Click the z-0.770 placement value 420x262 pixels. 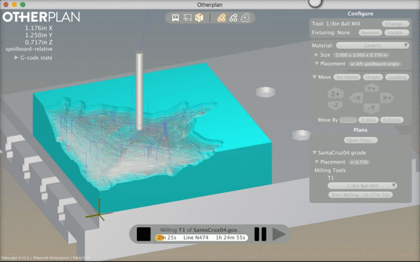[x=359, y=162]
